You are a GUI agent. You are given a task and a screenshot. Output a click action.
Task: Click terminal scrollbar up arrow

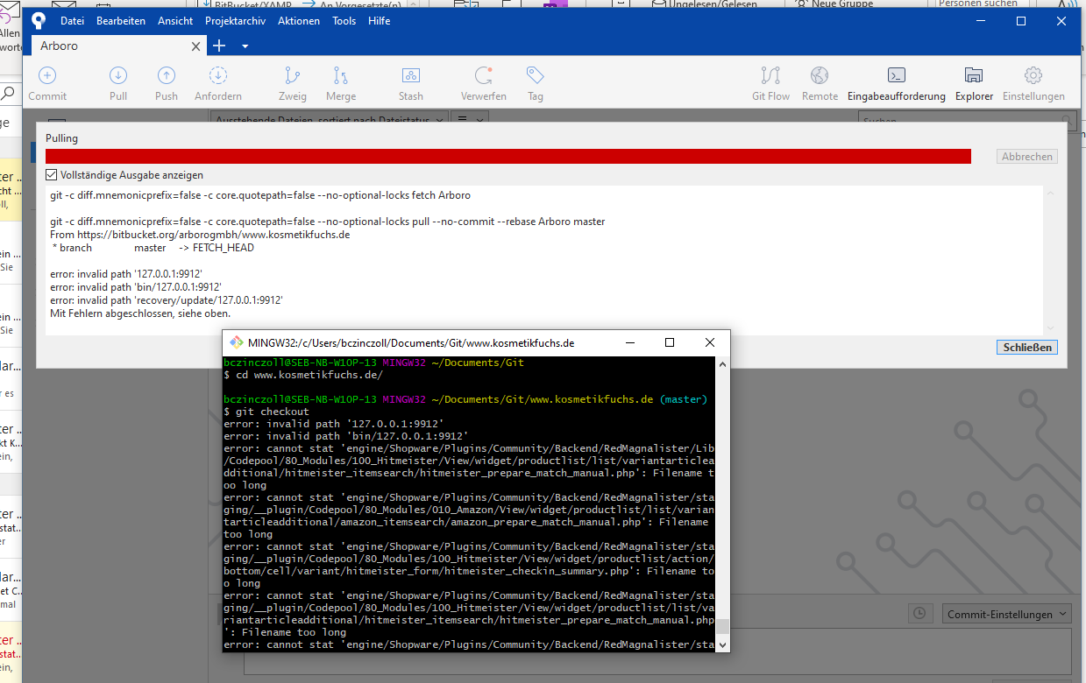coord(723,363)
